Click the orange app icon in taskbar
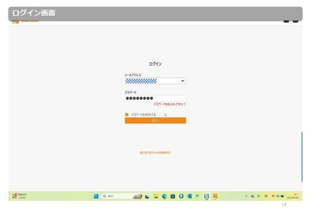The width and height of the screenshot is (311, 215). (215, 196)
